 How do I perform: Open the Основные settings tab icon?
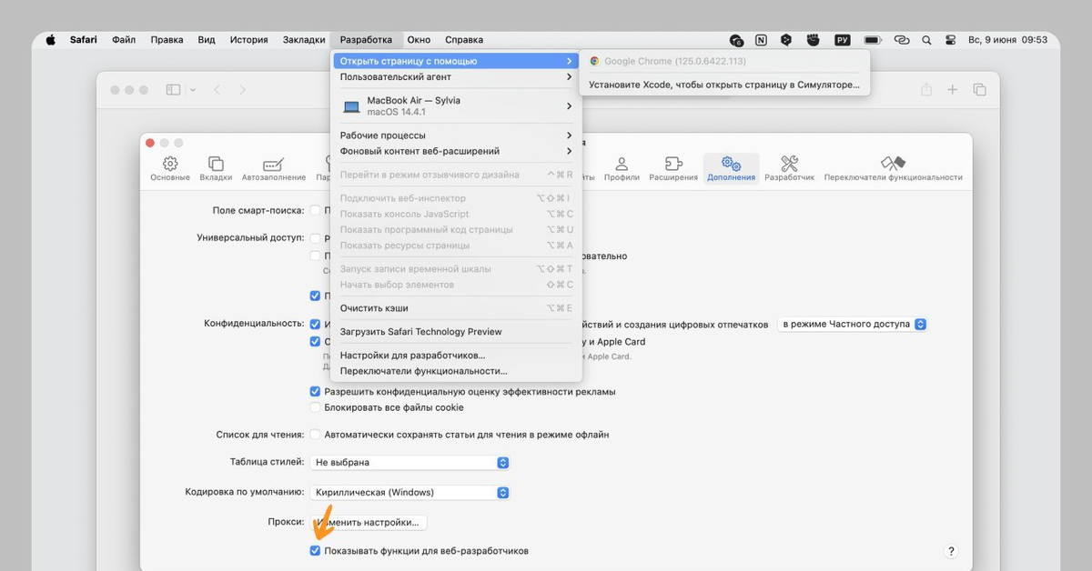170,165
